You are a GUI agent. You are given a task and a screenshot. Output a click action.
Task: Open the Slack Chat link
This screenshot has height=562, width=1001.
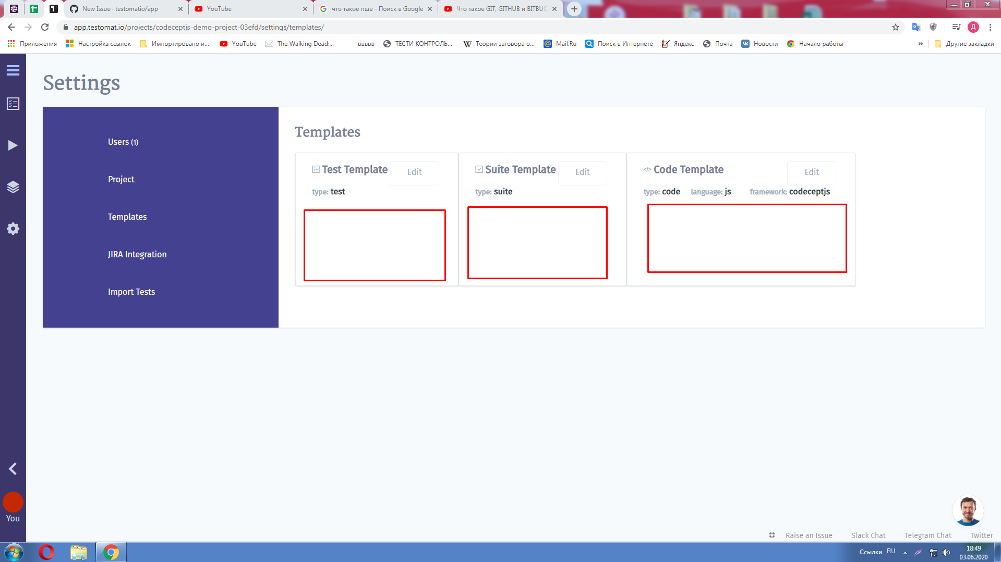(x=868, y=535)
